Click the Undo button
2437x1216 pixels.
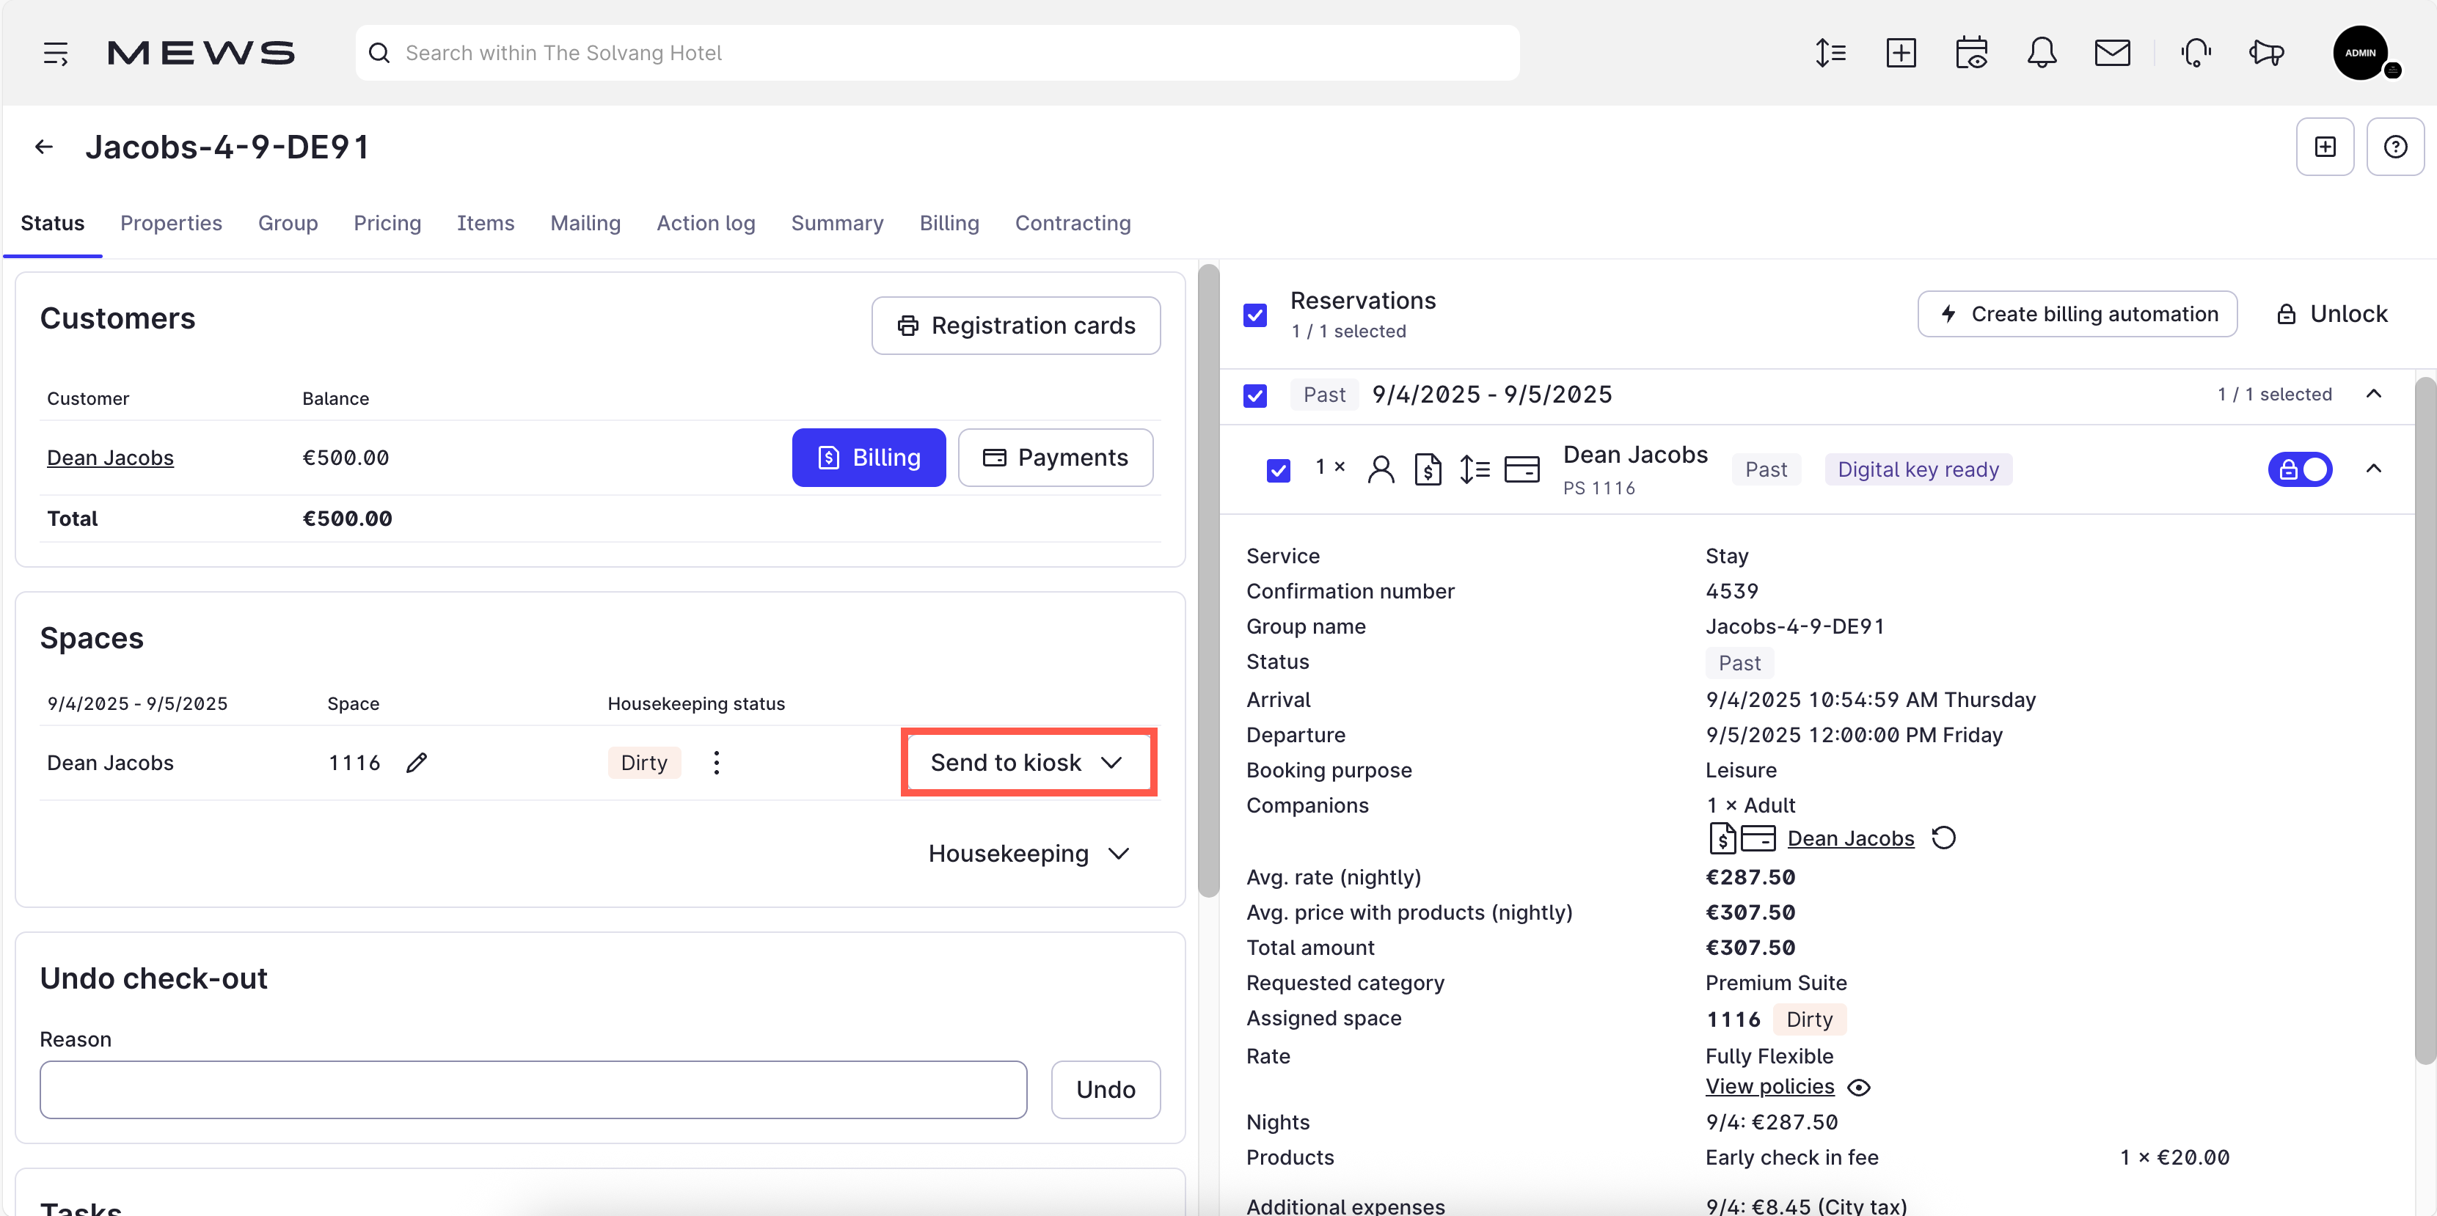click(x=1105, y=1089)
